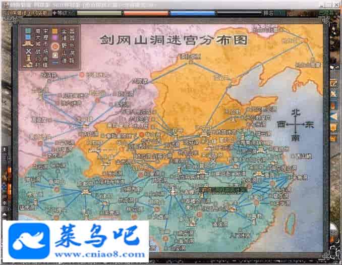Click the flame icon in right sidebar
This screenshot has width=342, height=265.
pos(334,105)
